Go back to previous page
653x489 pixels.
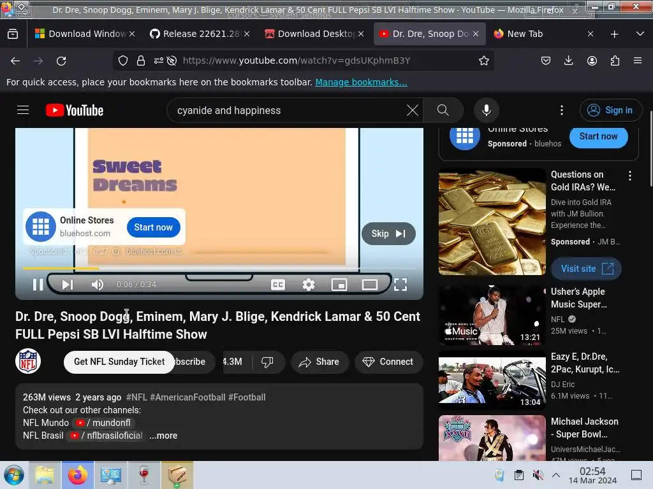[15, 60]
